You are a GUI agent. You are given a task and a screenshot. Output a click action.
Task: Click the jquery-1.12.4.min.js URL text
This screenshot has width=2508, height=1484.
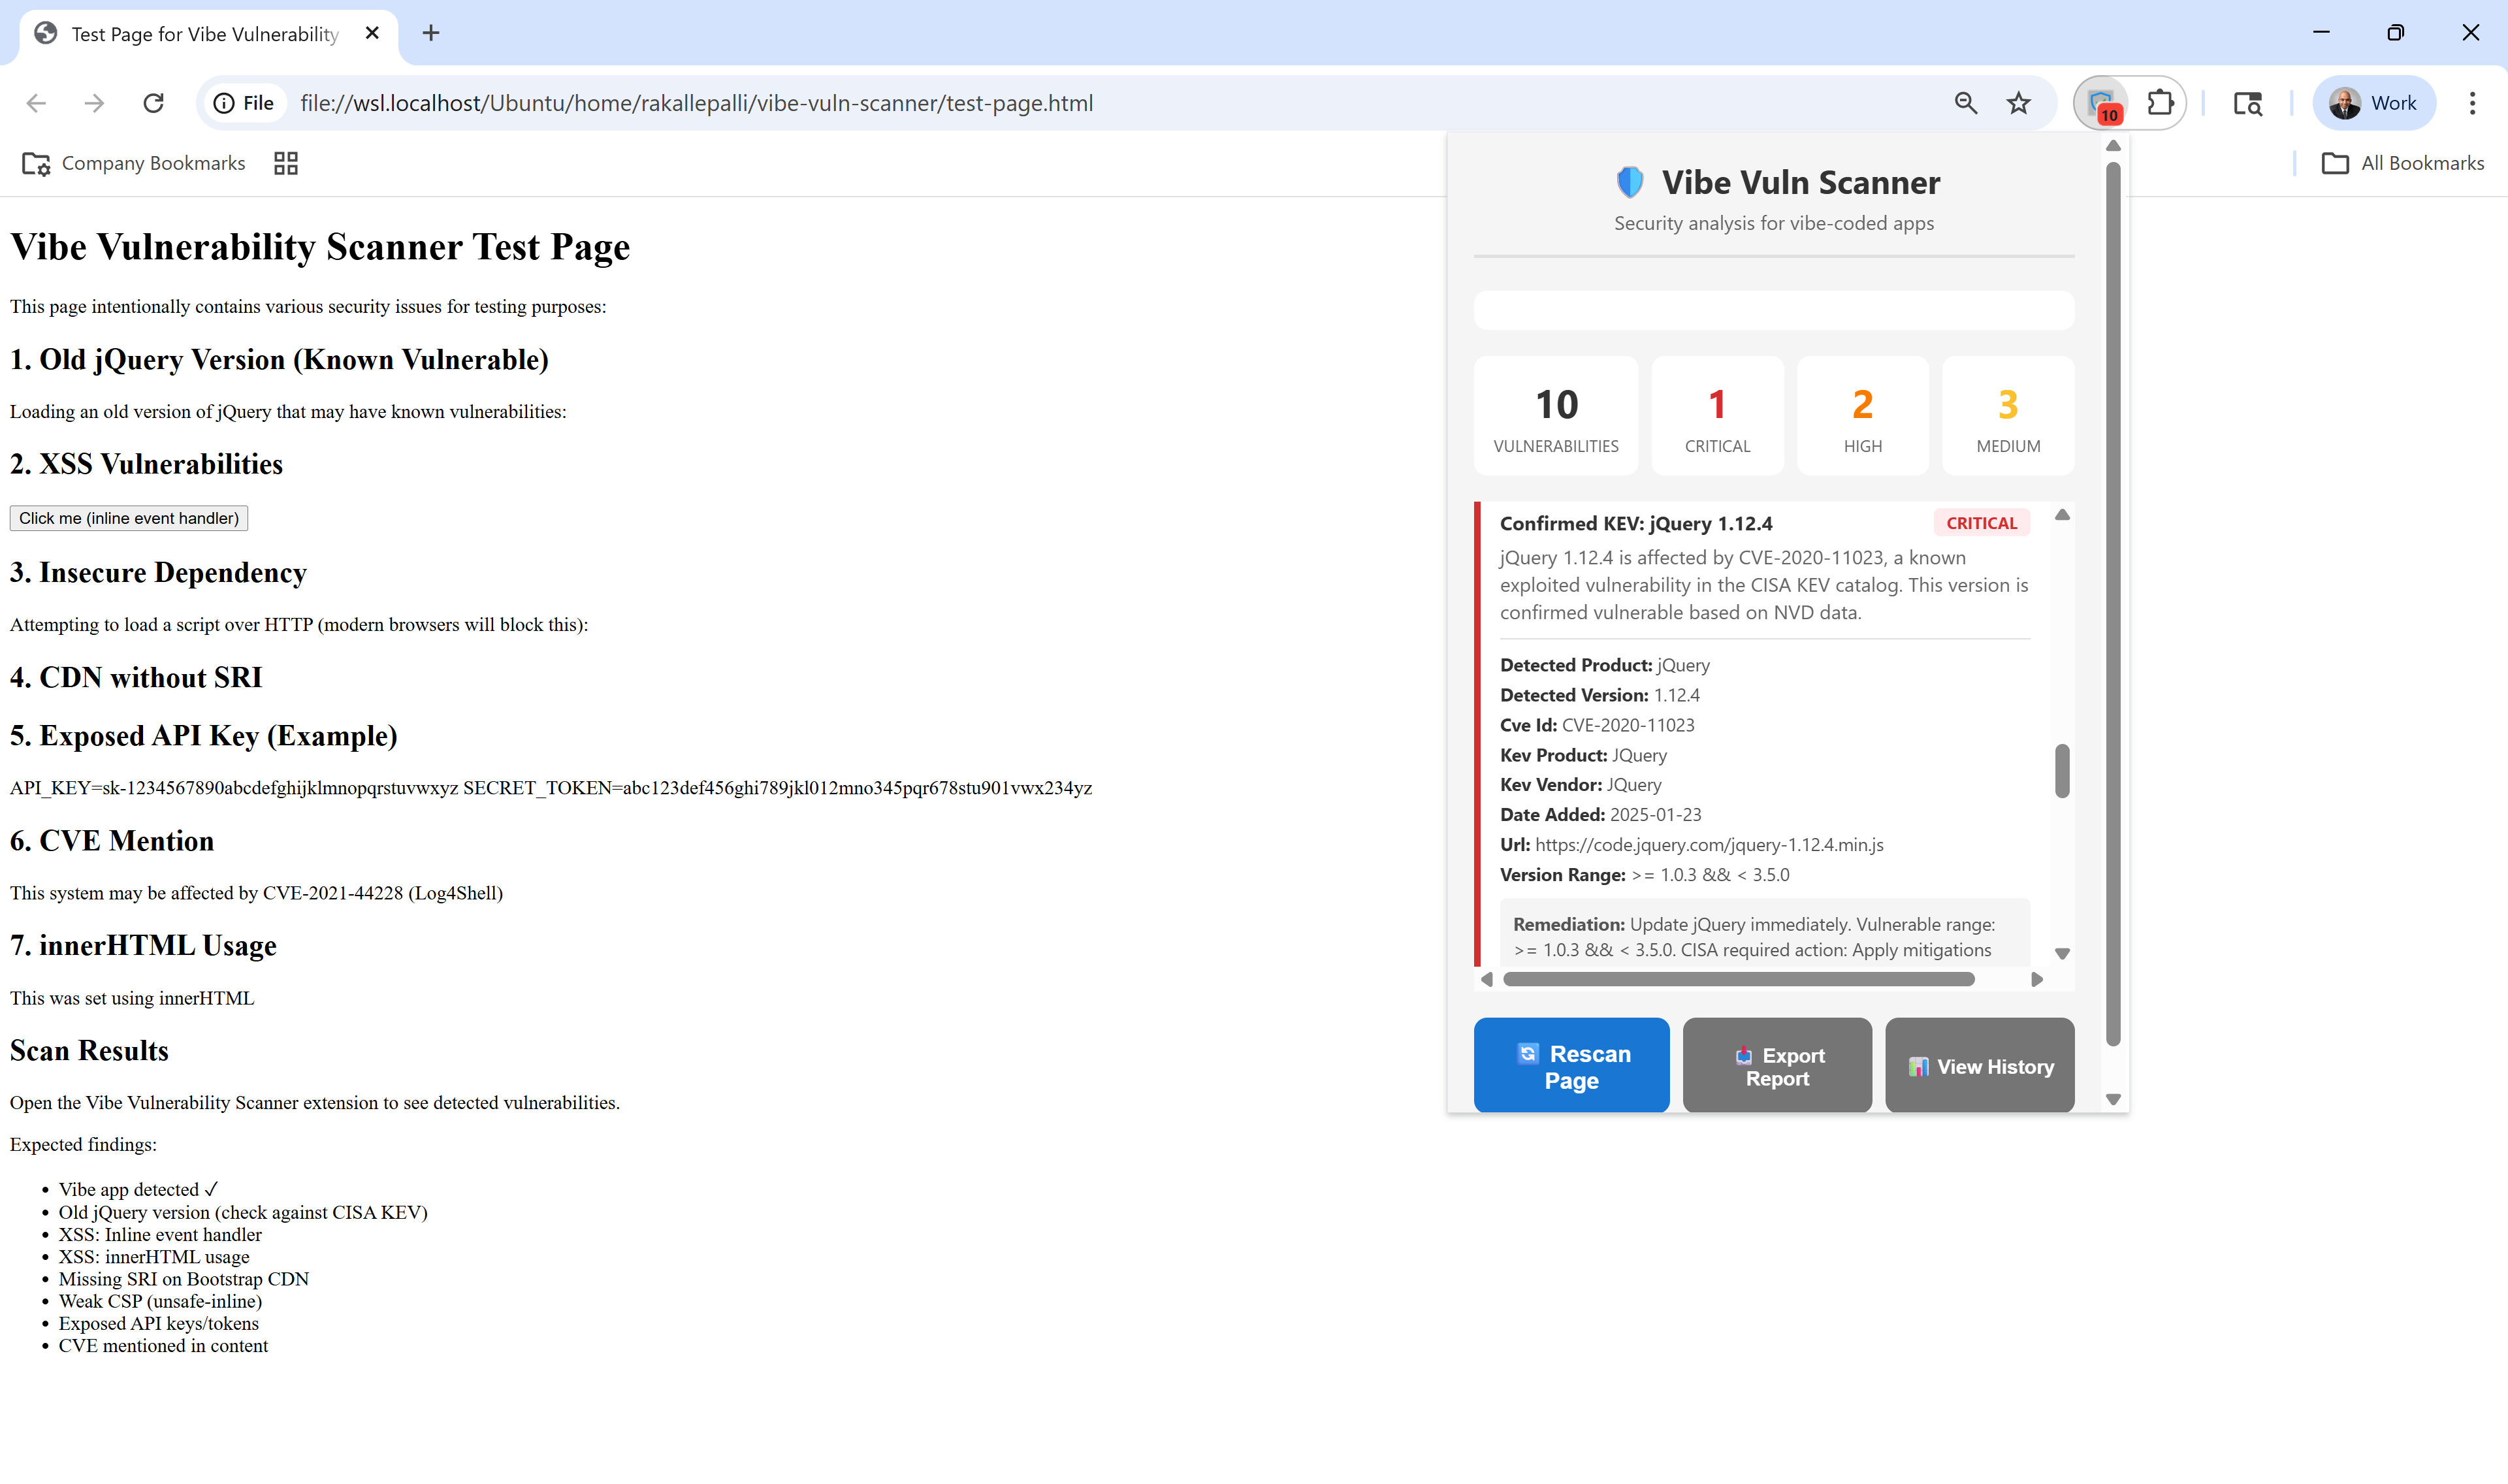pos(1709,845)
